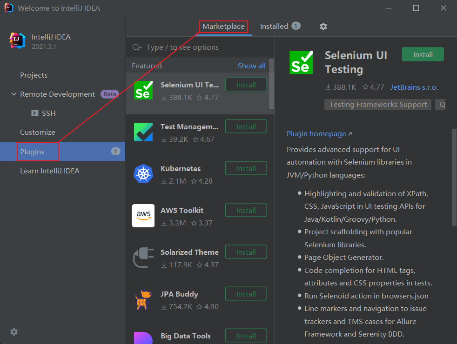The width and height of the screenshot is (457, 344).
Task: Install Big Data Tools plugin
Action: (246, 336)
